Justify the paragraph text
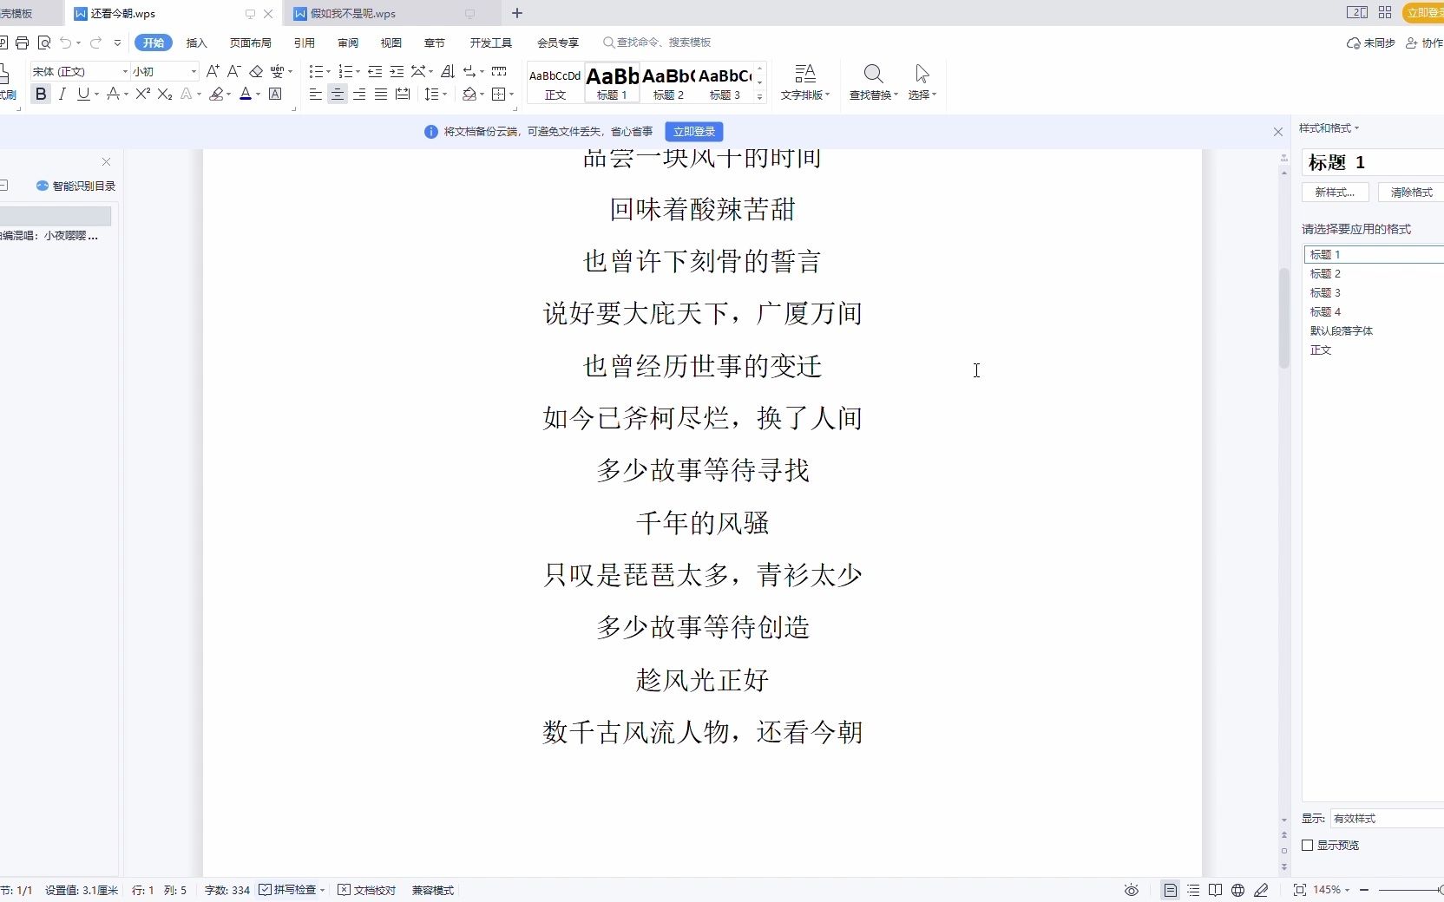 381,94
